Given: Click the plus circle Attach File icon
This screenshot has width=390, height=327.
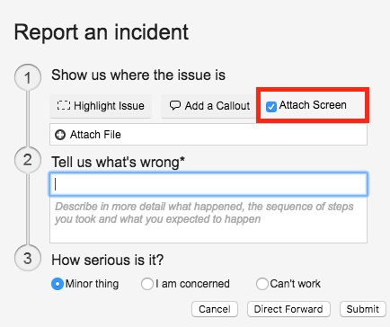Looking at the screenshot, I should click(60, 135).
